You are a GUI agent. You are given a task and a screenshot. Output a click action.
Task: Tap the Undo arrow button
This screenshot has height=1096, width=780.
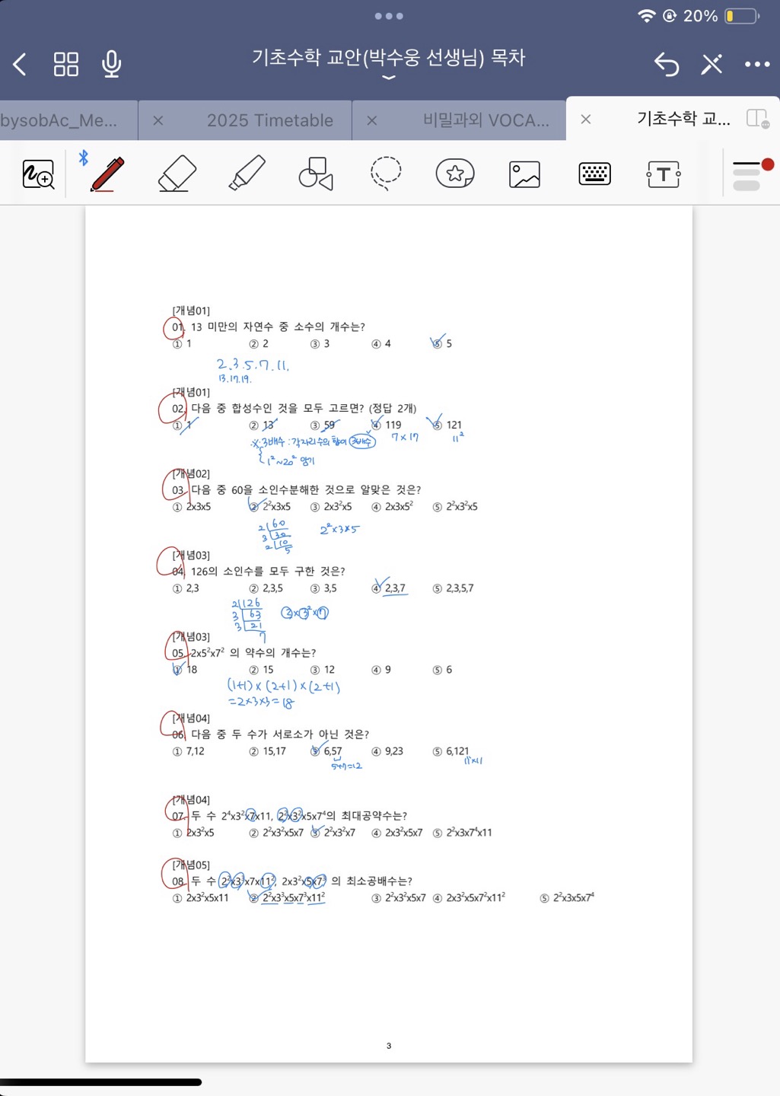pyautogui.click(x=667, y=64)
